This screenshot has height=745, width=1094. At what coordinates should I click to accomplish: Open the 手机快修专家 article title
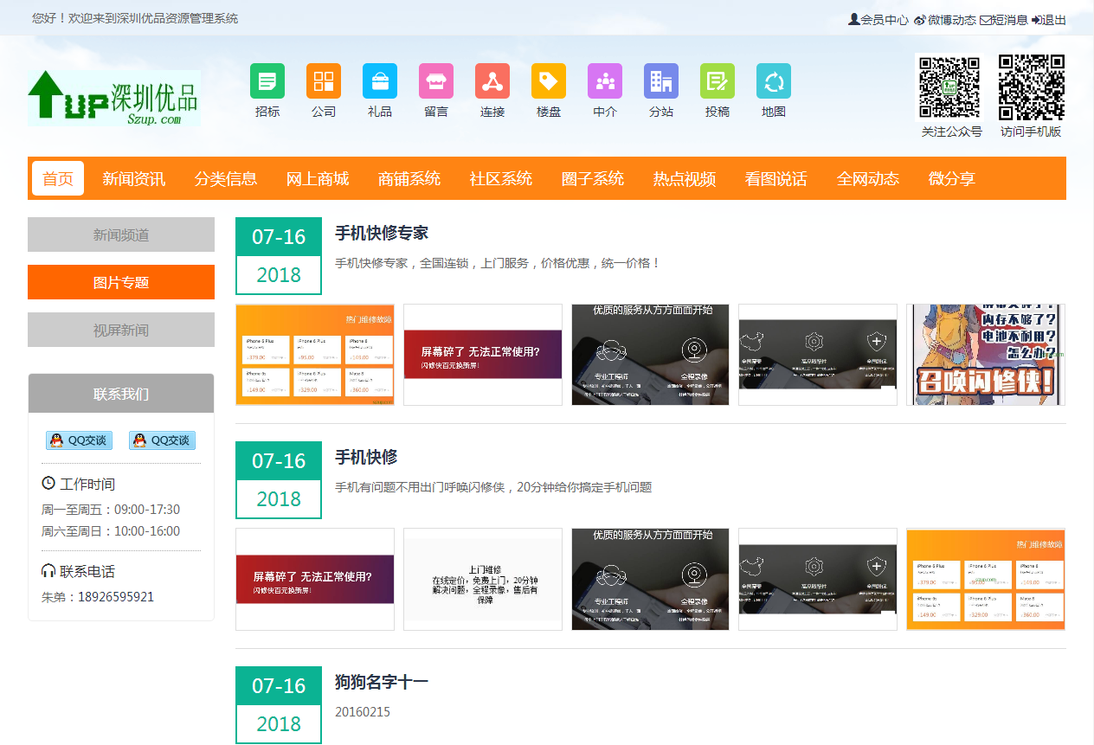coord(382,233)
